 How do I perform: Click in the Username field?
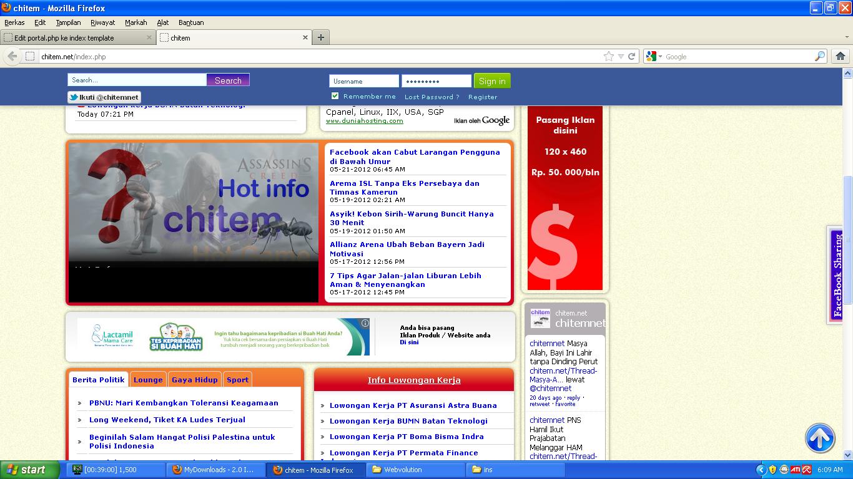click(364, 81)
